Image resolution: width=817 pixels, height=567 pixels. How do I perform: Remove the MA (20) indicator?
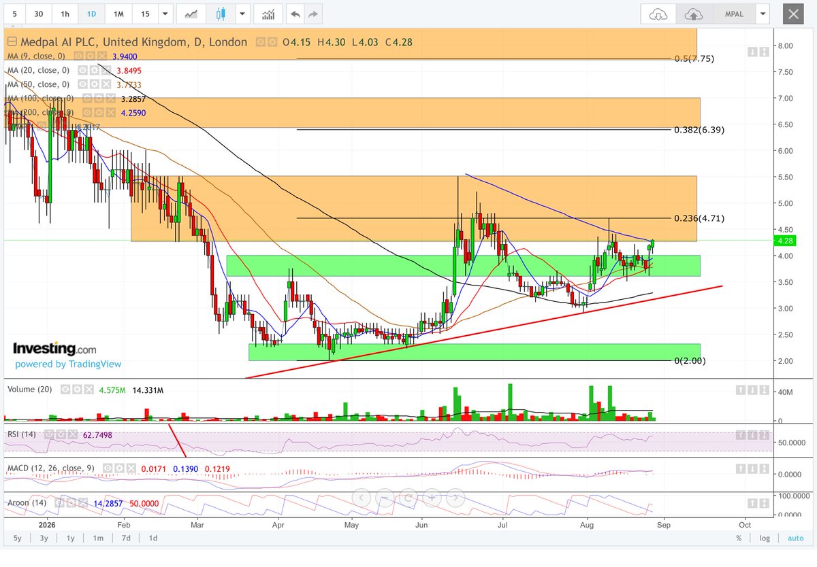[105, 70]
